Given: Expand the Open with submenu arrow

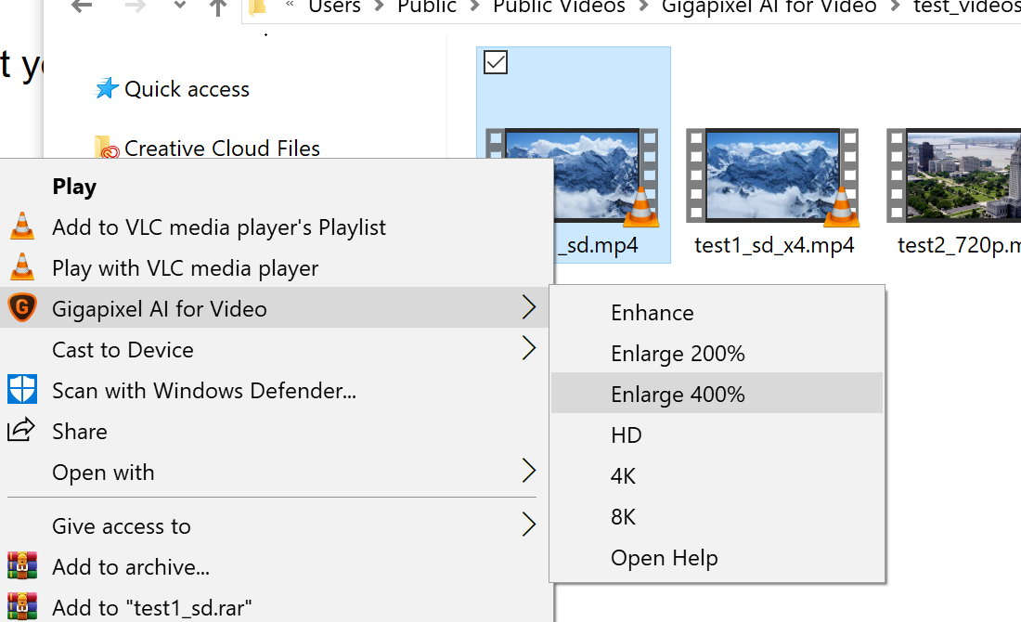Looking at the screenshot, I should (529, 471).
